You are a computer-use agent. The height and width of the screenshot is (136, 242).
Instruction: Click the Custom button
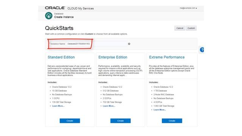tap(191, 28)
